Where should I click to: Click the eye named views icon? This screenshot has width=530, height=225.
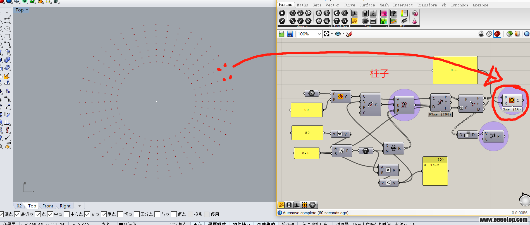(338, 34)
